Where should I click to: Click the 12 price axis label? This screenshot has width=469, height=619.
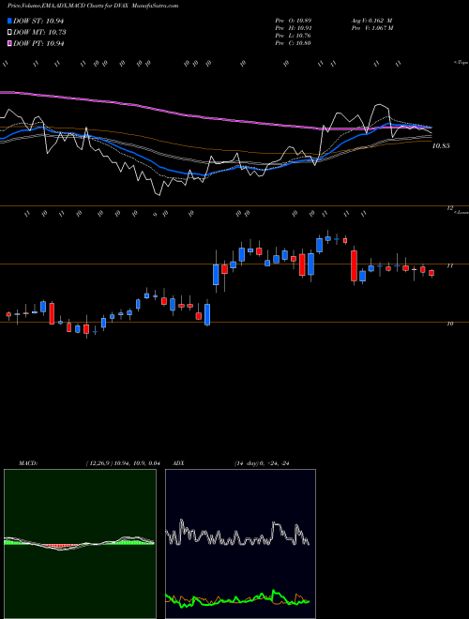pyautogui.click(x=449, y=208)
